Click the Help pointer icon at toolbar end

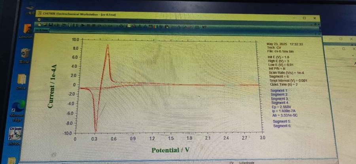pos(204,27)
